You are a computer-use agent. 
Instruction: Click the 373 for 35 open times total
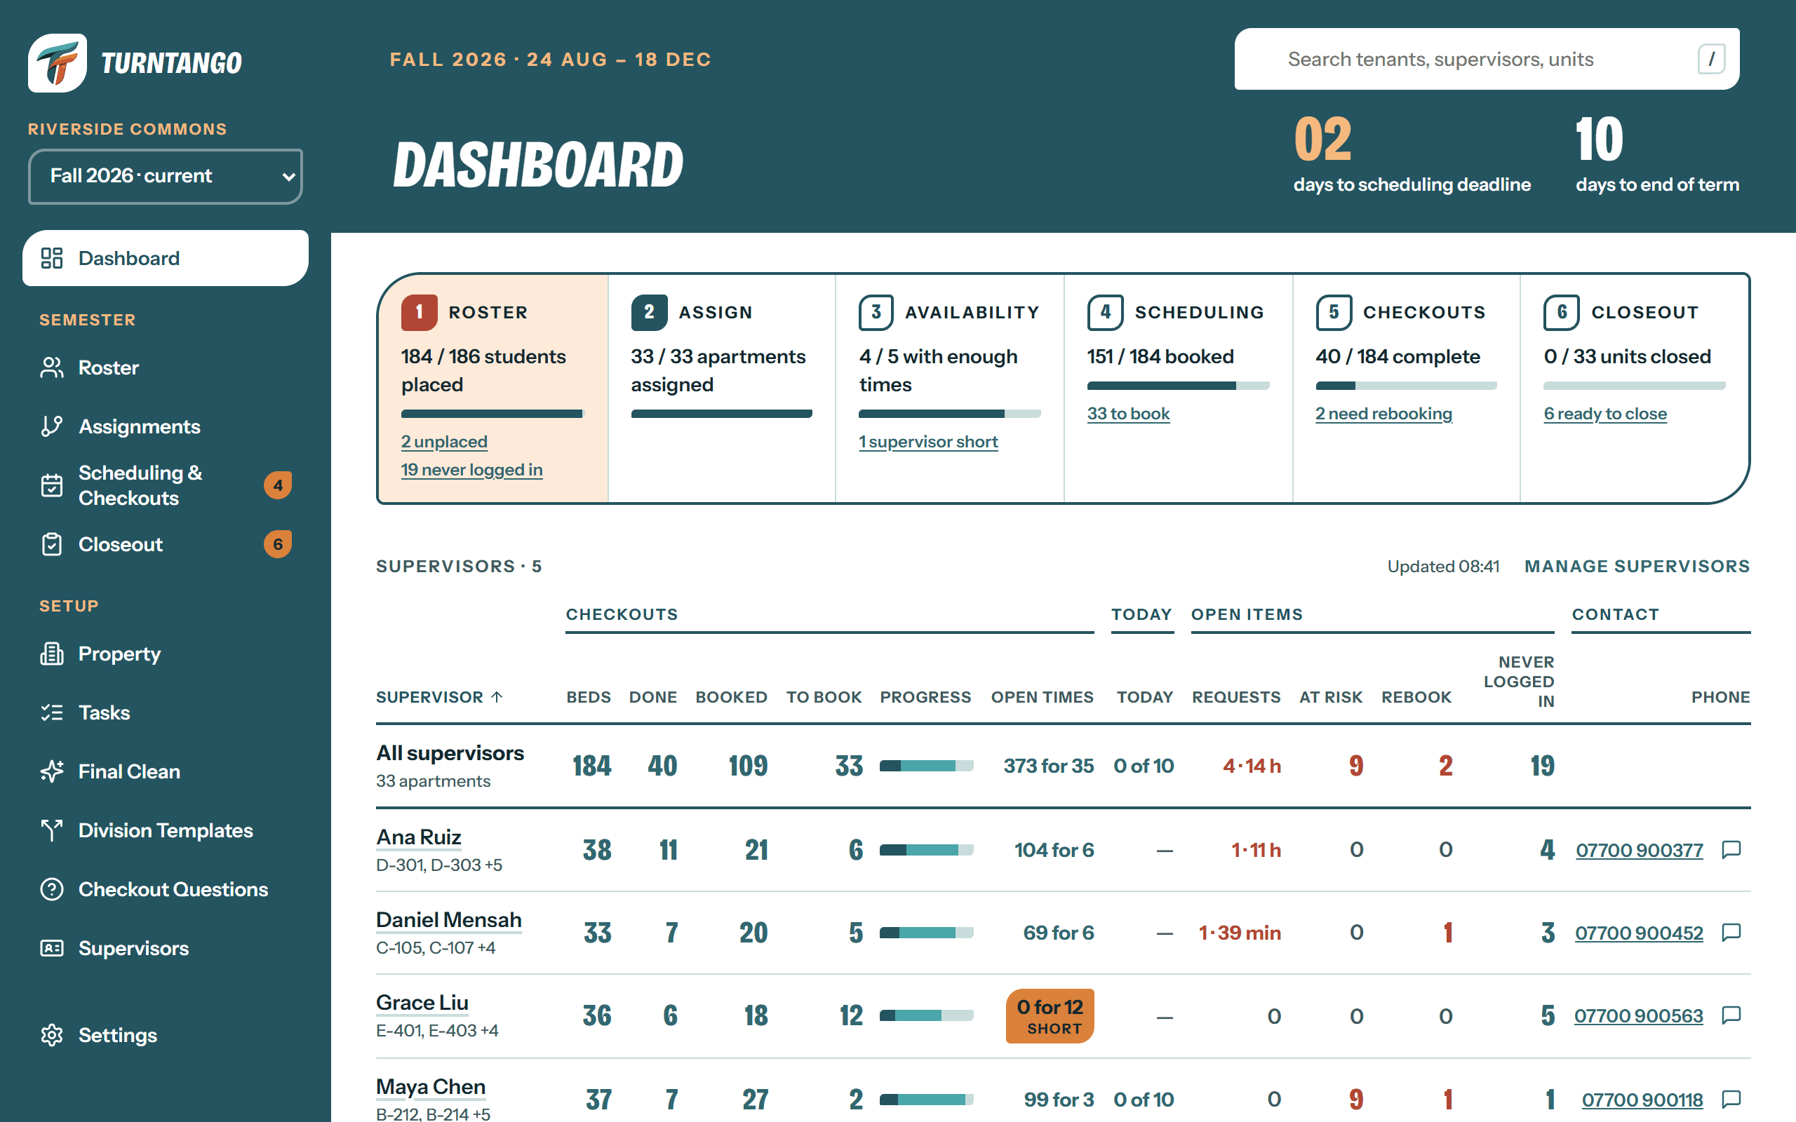click(x=1048, y=766)
